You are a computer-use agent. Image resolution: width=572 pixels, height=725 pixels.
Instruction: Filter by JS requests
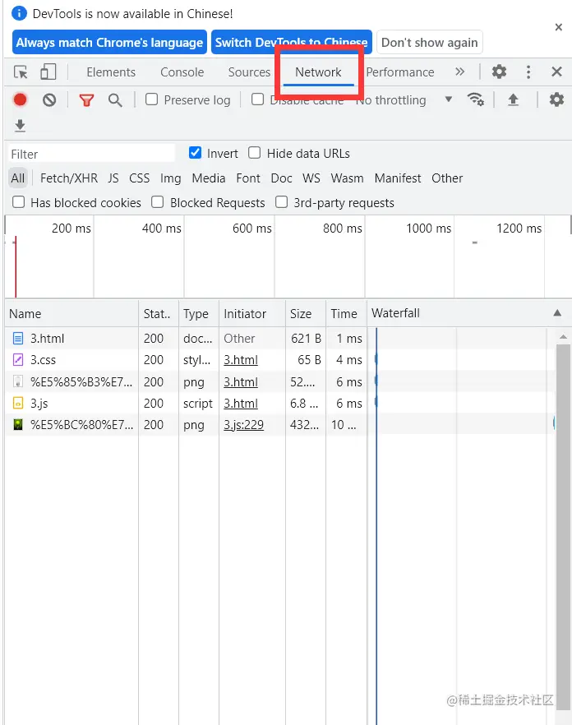(x=113, y=178)
